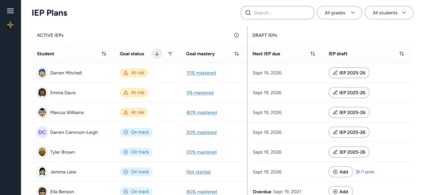423x195 pixels.
Task: Sort the Goal mastery column
Action: 236,54
